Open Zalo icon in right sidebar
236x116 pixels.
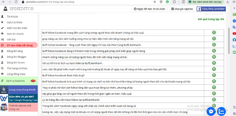click(234, 46)
